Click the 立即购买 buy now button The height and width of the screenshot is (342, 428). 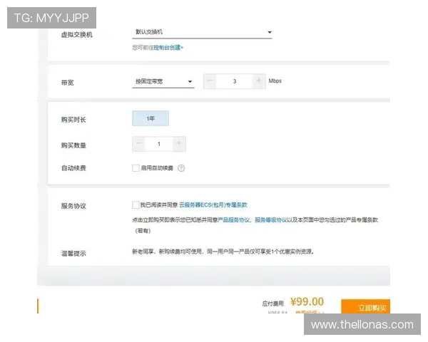(x=365, y=307)
